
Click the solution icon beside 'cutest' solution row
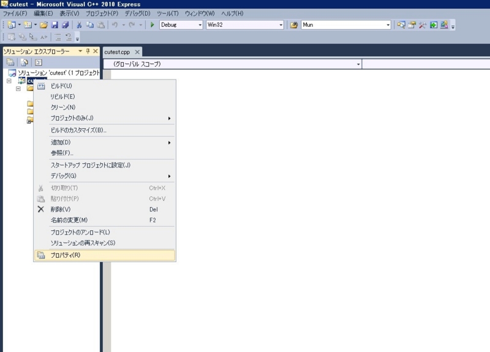click(12, 73)
